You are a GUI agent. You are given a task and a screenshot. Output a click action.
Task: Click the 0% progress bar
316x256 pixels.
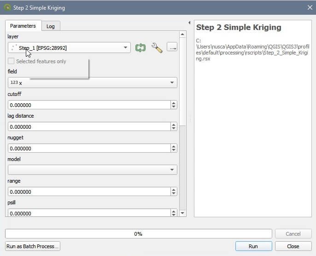pos(139,234)
